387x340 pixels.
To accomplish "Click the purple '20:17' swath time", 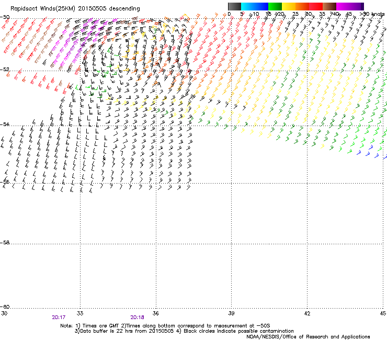I will point(59,318).
